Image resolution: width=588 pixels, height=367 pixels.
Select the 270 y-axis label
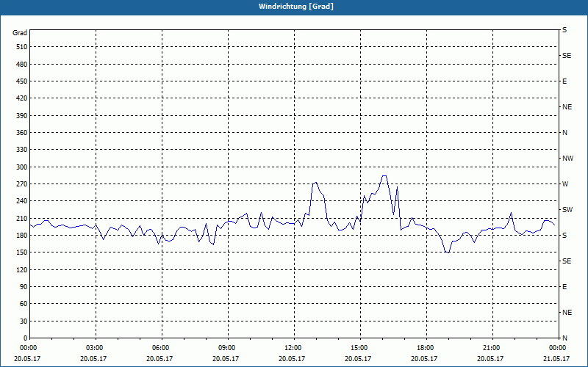(22, 184)
